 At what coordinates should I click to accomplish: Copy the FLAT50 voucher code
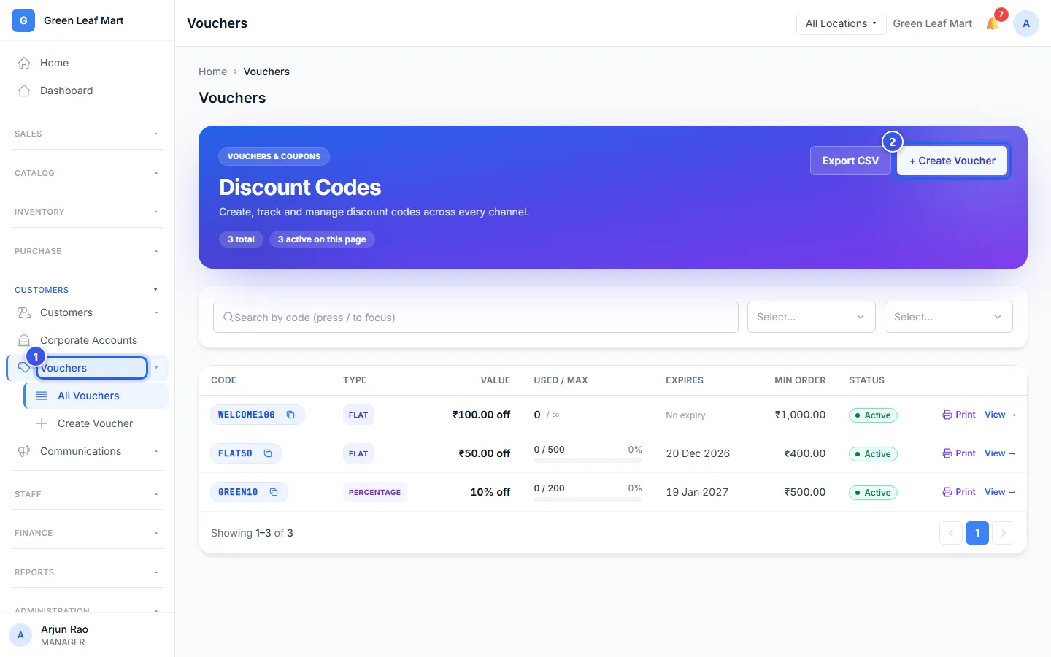click(268, 453)
